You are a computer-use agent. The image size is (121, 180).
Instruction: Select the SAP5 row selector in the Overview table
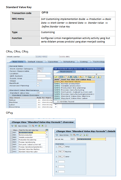pyautogui.click(x=11, y=145)
